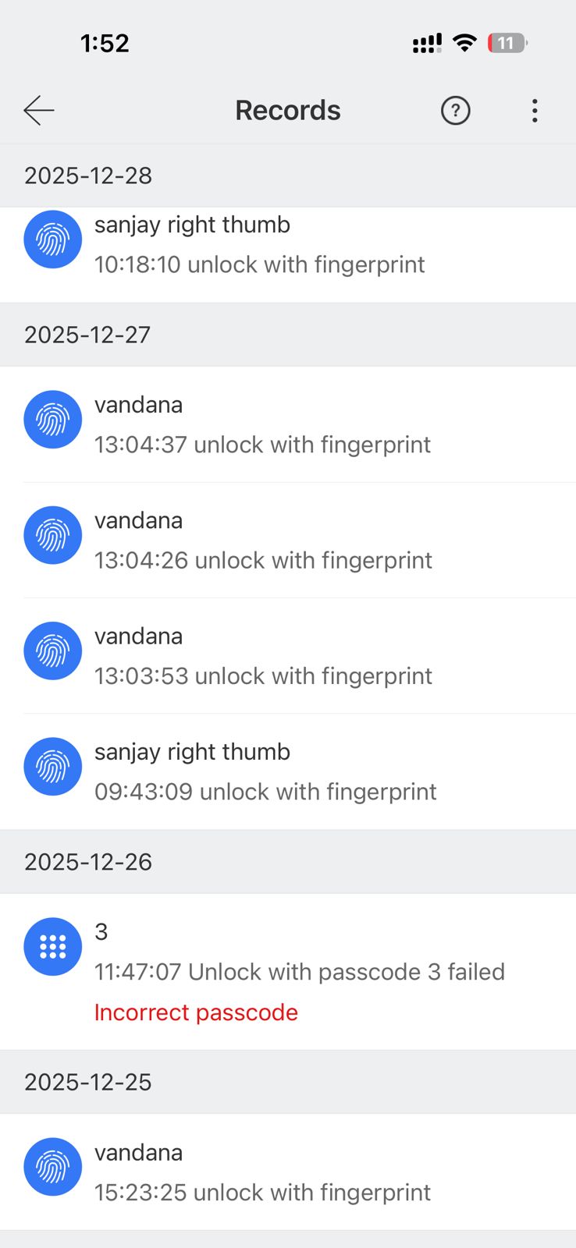This screenshot has width=576, height=1248.
Task: Tap fingerprint icon for 09:43:09 record
Action: [x=52, y=767]
